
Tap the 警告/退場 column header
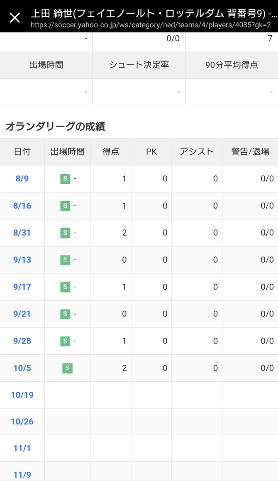[x=250, y=152]
